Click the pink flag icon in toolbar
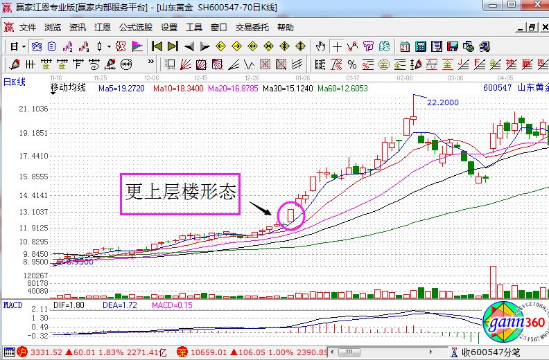The height and width of the screenshot is (360, 549). coord(137,46)
